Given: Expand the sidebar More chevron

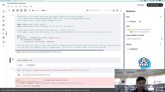Looking at the screenshot, I should tap(3, 46).
